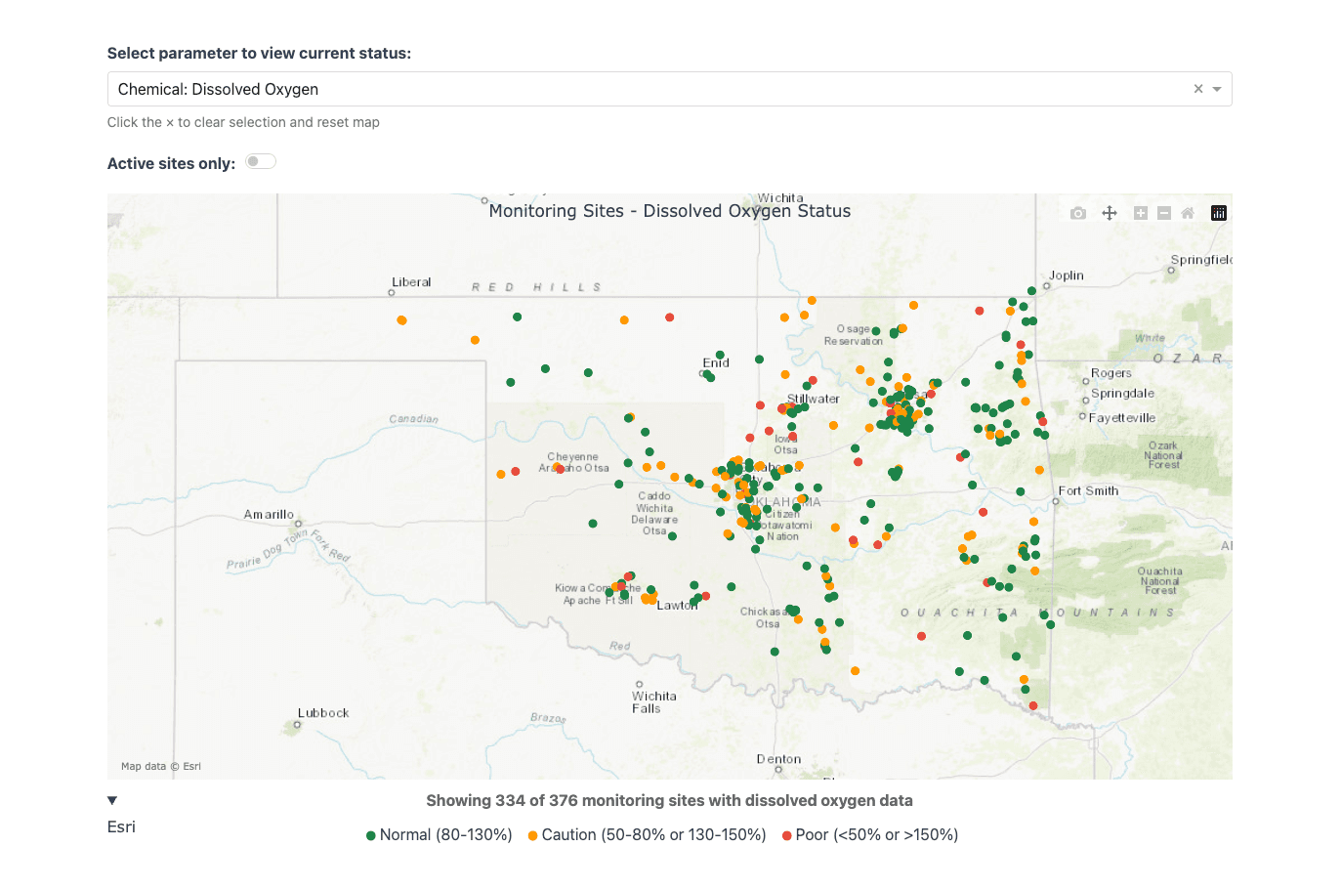Click the orange site marker near Liberal
The image size is (1341, 889).
click(x=401, y=320)
